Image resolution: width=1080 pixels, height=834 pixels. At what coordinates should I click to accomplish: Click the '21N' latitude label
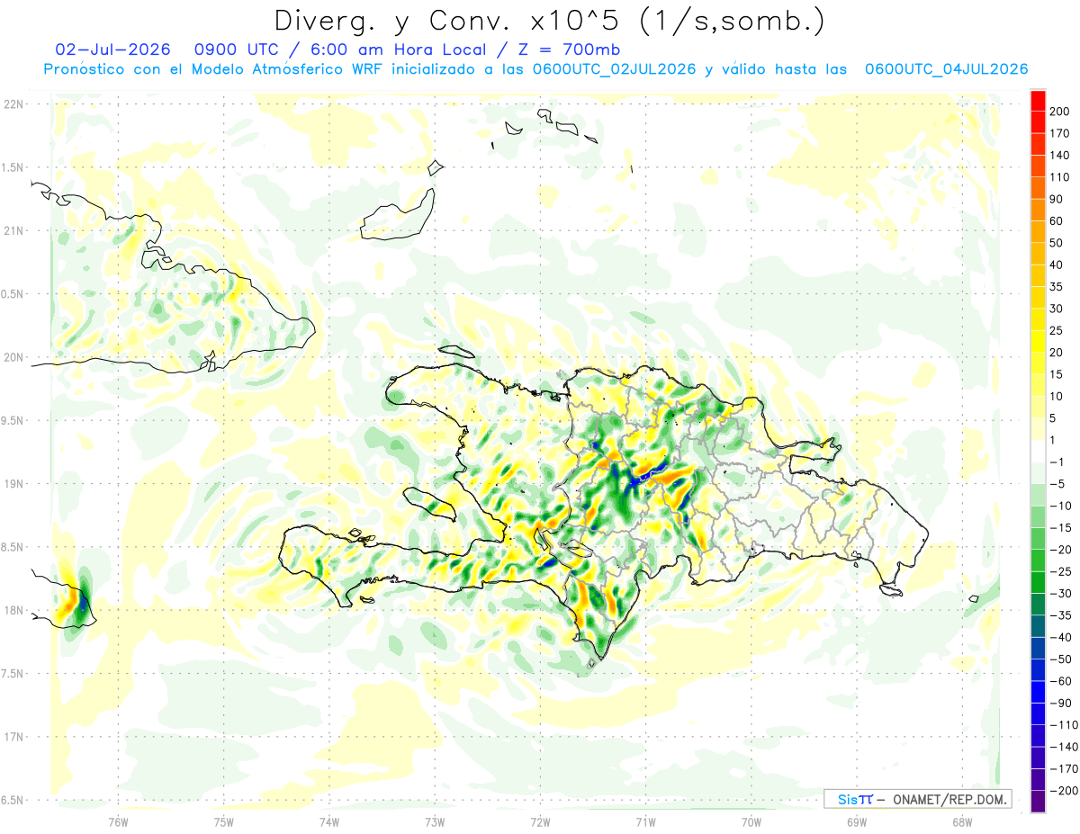point(13,230)
